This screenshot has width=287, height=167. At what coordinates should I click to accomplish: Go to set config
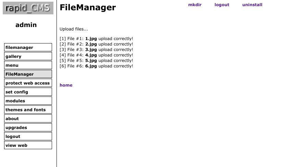pos(28,92)
